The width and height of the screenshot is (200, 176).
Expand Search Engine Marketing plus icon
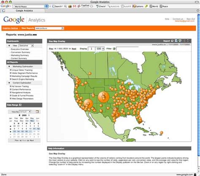coord(11,79)
